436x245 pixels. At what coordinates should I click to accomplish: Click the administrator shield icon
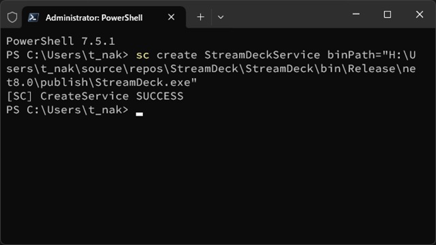[12, 17]
